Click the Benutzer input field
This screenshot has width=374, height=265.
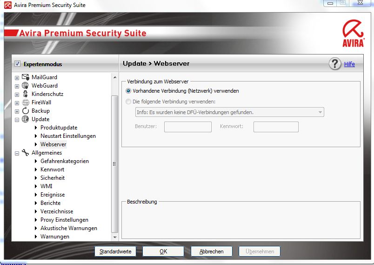click(x=187, y=127)
